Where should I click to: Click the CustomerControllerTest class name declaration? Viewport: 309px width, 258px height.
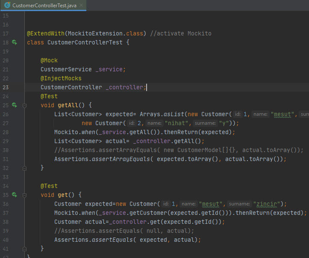85,42
